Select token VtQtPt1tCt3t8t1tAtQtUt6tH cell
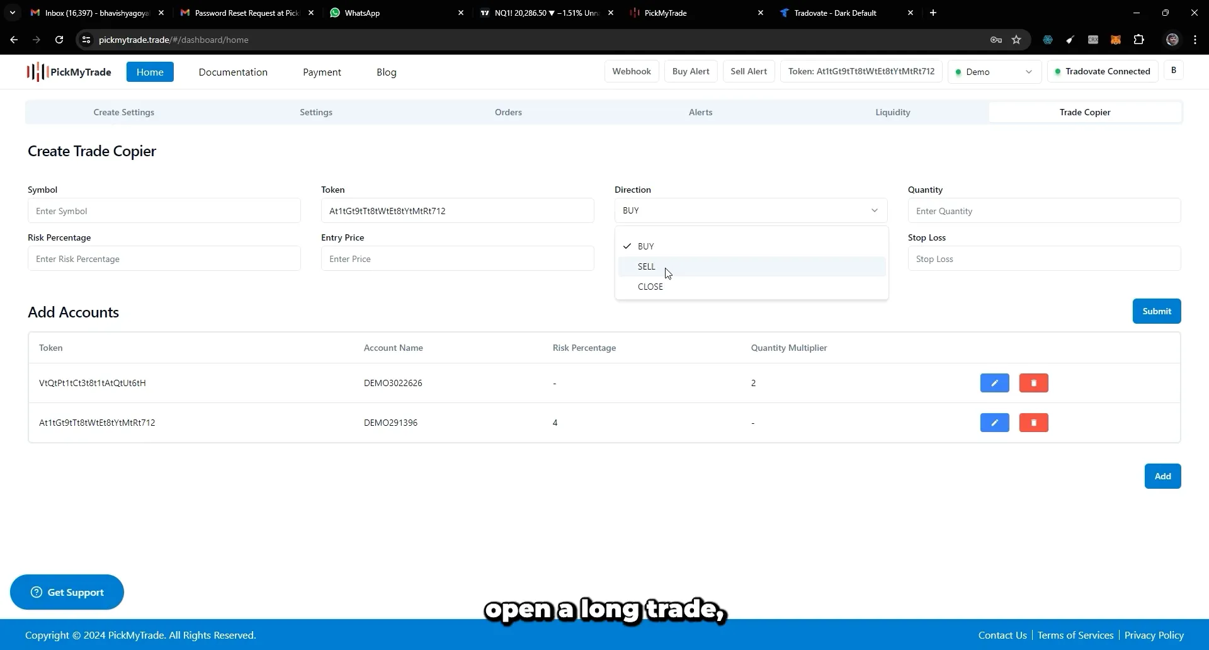 pyautogui.click(x=93, y=383)
